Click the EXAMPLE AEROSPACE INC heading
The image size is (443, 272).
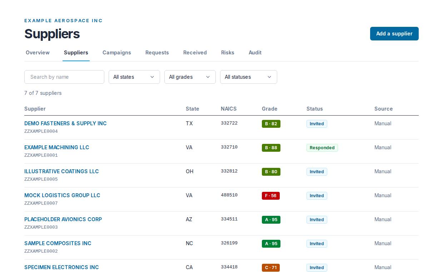pyautogui.click(x=64, y=21)
